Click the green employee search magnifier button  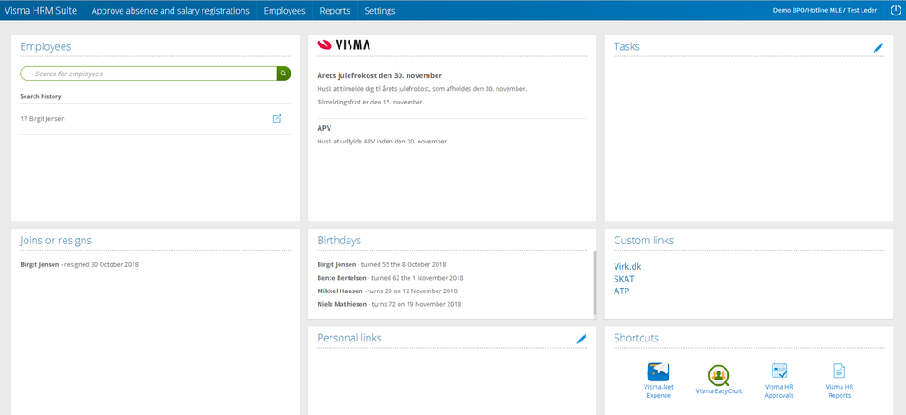point(284,74)
